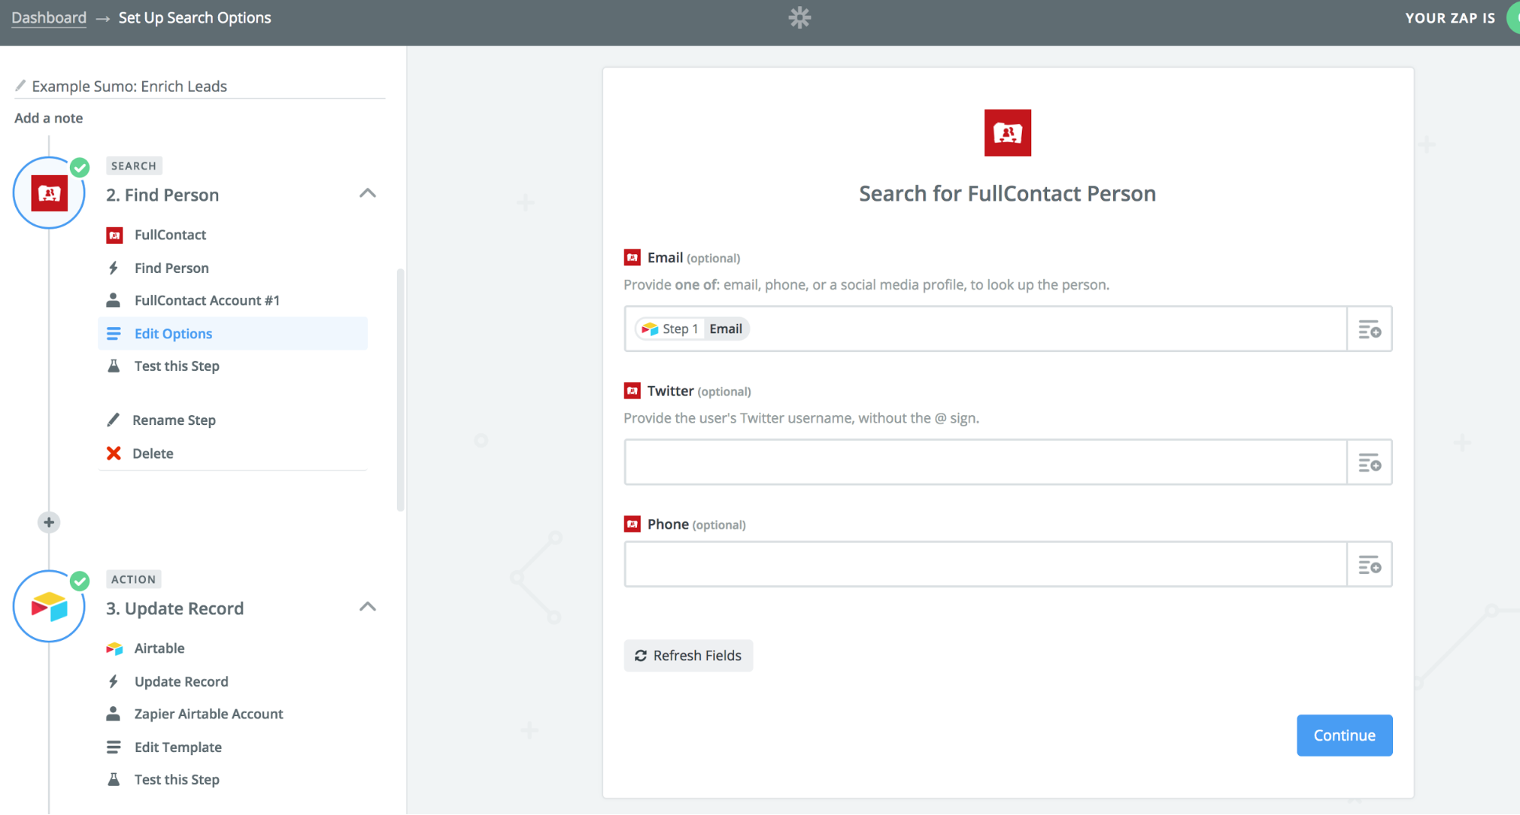This screenshot has width=1520, height=815.
Task: Open insert-field picker for Phone input
Action: point(1369,565)
